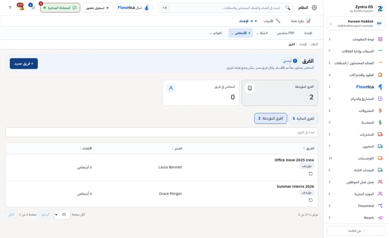Click the Summer interns 2026 name

[295, 187]
